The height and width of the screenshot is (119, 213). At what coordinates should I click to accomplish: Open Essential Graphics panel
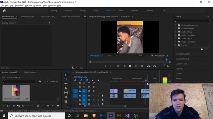click(x=183, y=54)
